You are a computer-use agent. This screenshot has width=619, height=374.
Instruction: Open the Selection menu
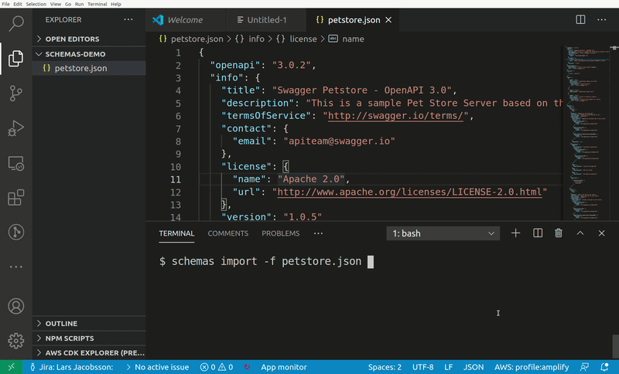click(36, 4)
